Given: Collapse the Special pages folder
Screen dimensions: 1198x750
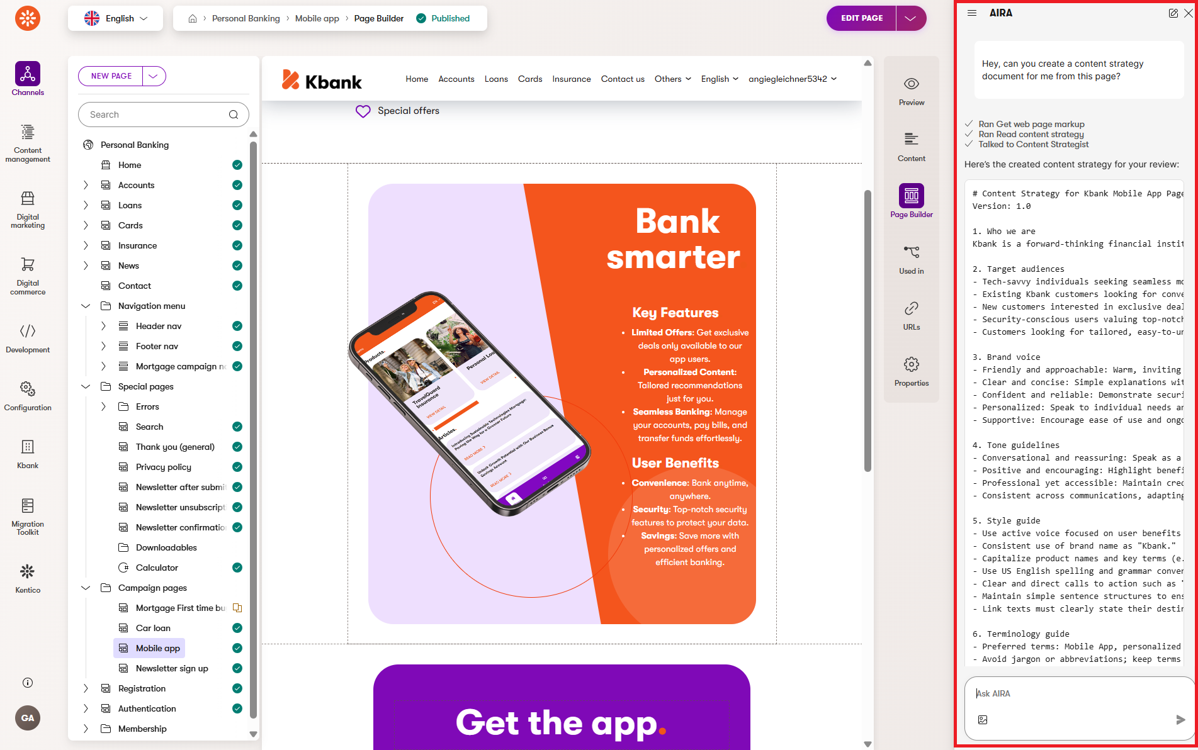Looking at the screenshot, I should click(86, 386).
